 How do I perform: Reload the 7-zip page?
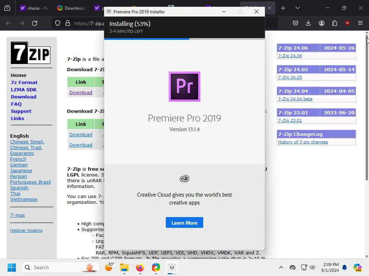[35, 23]
